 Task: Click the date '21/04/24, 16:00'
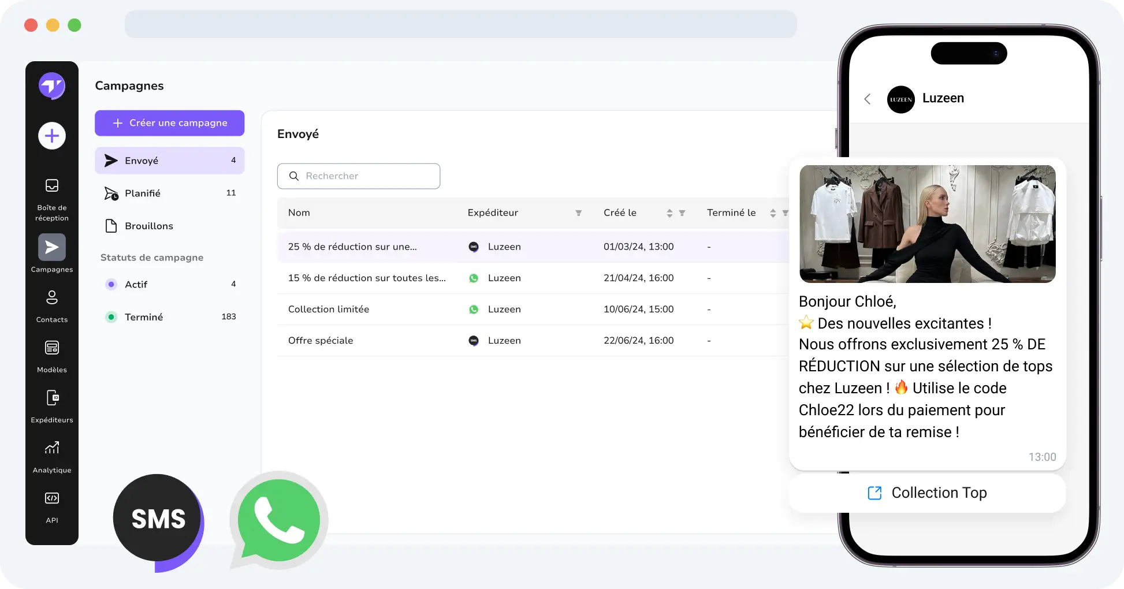tap(639, 278)
